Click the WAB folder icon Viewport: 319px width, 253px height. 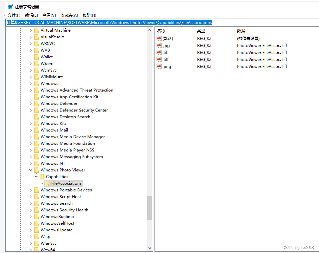pos(36,50)
